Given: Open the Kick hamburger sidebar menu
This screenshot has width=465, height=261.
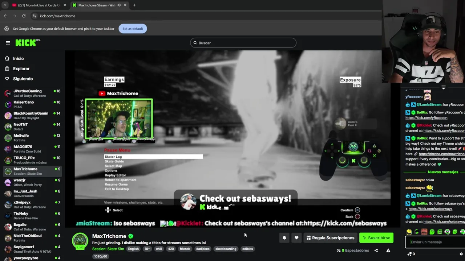Looking at the screenshot, I should pyautogui.click(x=8, y=43).
